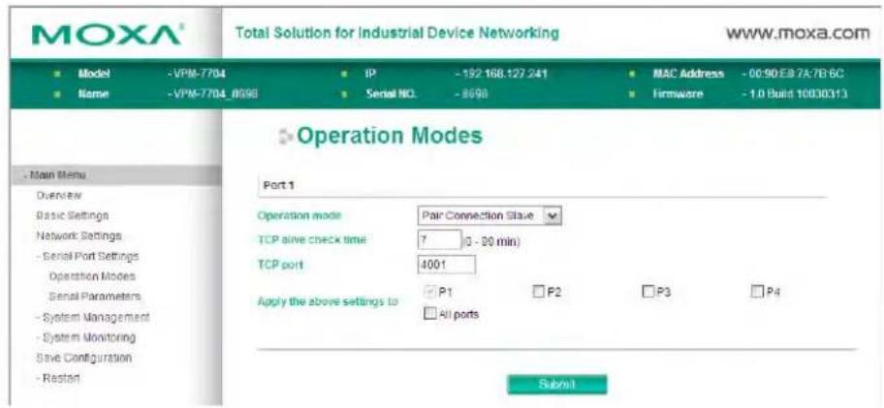Image resolution: width=884 pixels, height=408 pixels.
Task: Select Serial Parameters in the sidebar
Action: (95, 297)
